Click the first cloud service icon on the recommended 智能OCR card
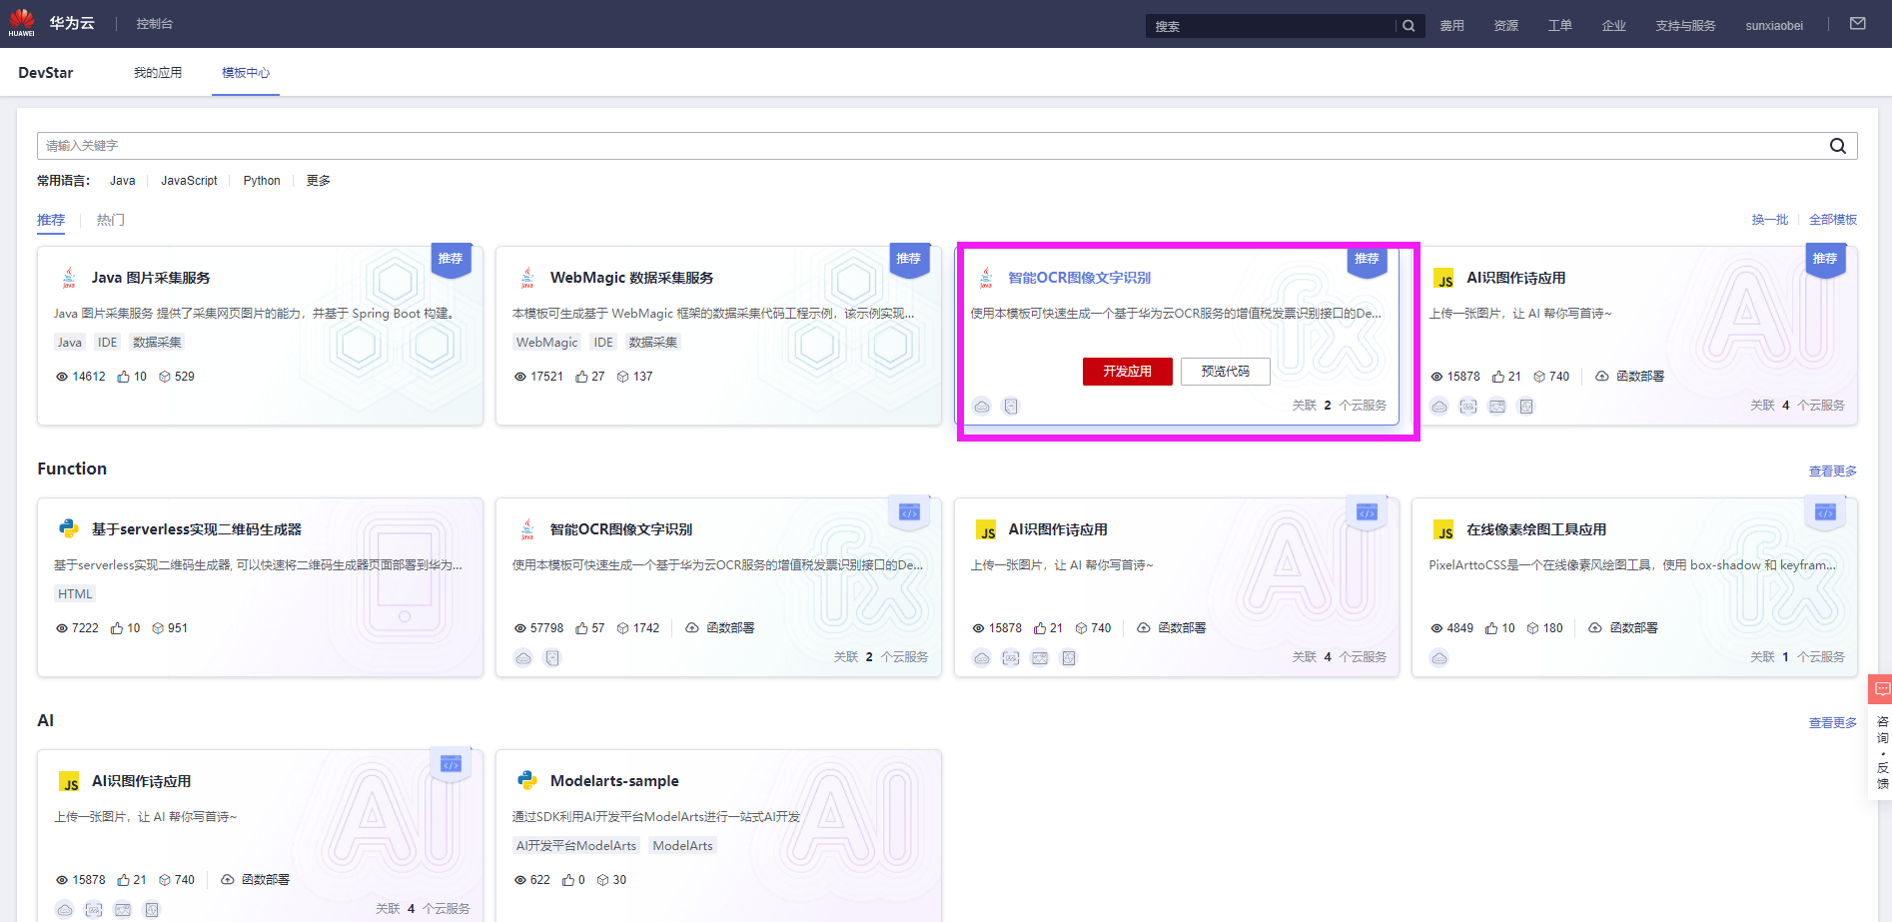 pyautogui.click(x=982, y=407)
